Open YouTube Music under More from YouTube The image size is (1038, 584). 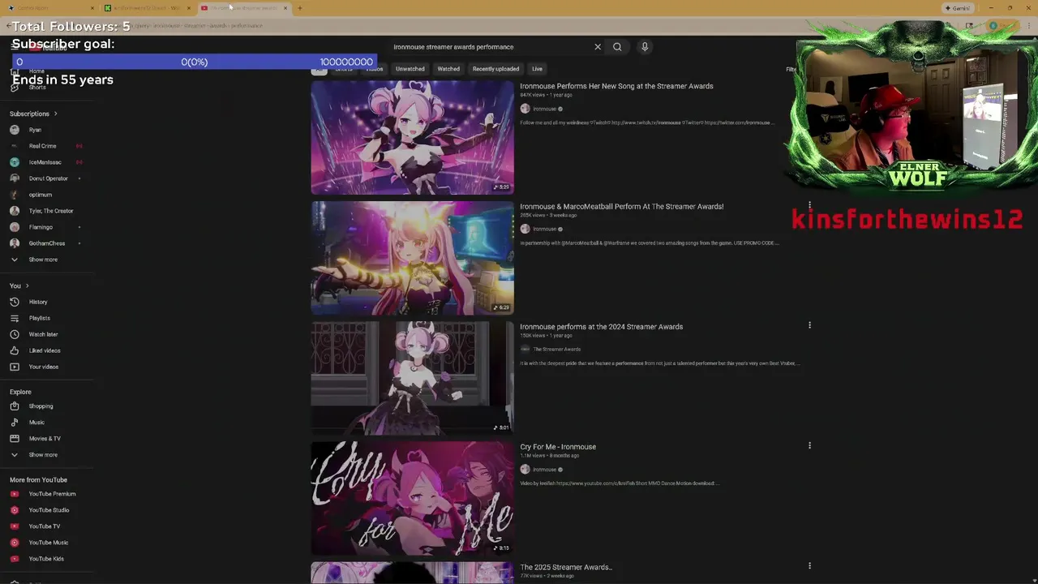click(x=48, y=542)
